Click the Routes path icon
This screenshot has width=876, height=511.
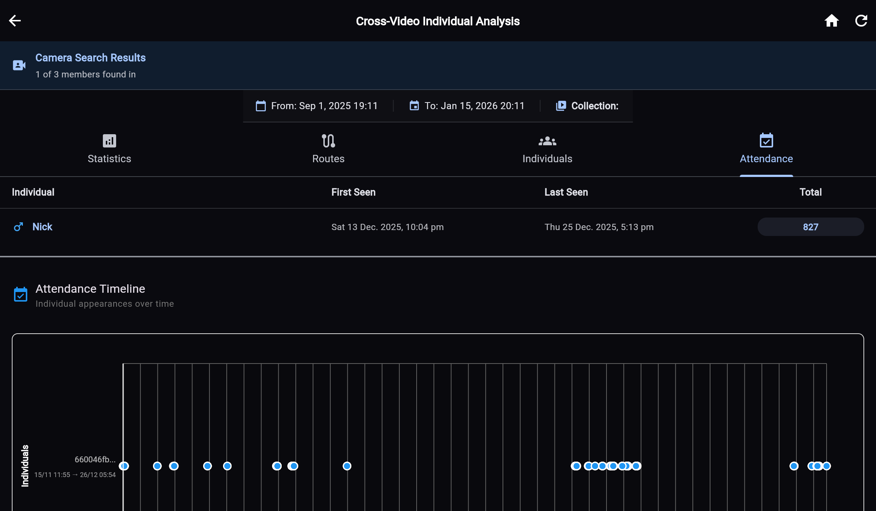click(x=328, y=140)
